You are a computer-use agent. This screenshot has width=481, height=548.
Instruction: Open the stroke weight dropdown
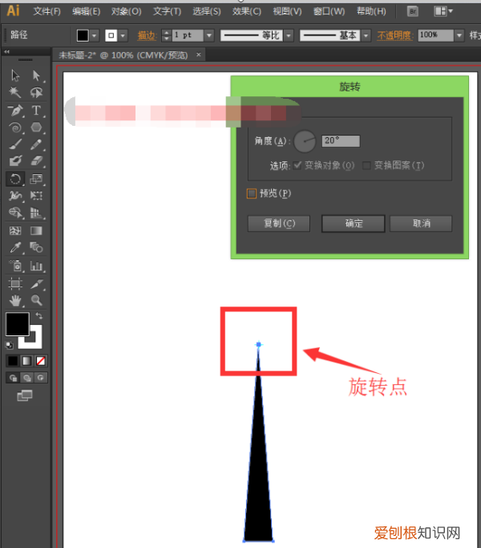tap(208, 35)
